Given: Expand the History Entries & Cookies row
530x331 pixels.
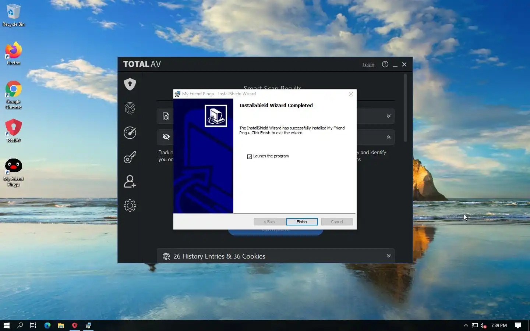Looking at the screenshot, I should (x=388, y=256).
